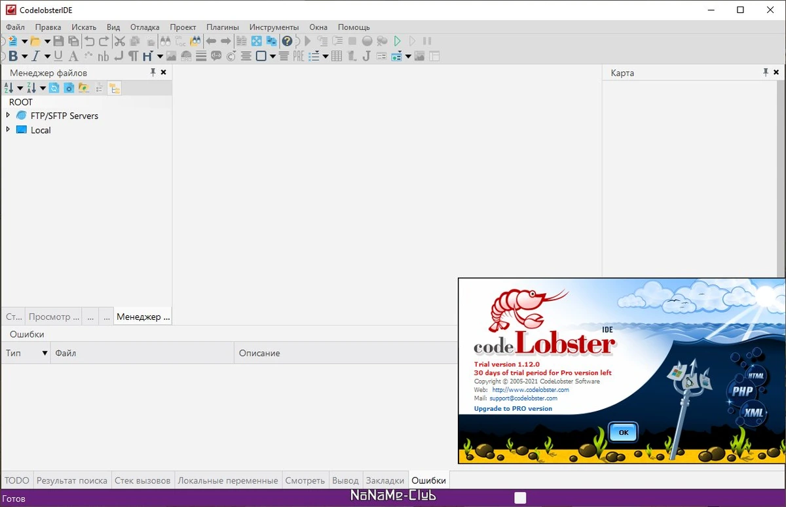Close the Менеджер файлов panel
The width and height of the screenshot is (786, 507).
164,73
